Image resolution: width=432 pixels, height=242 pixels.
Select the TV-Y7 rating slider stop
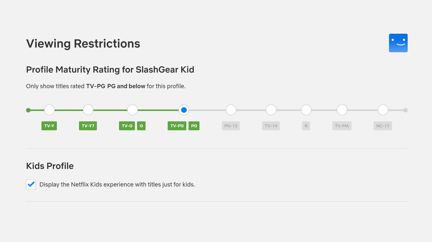(x=88, y=110)
